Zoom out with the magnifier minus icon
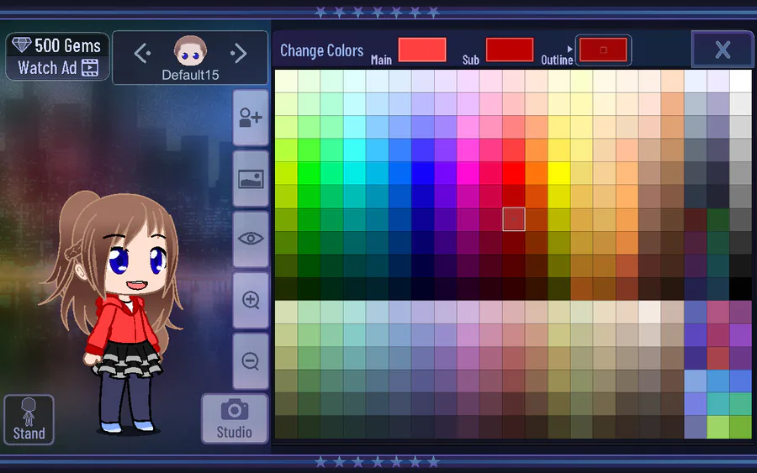The width and height of the screenshot is (757, 473). [251, 360]
